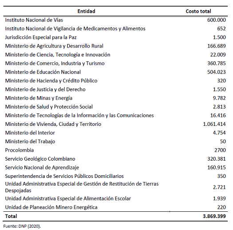Viewport: 233px width, 230px height.
Task: Select Unidad de Planeación Minero Energética
Action: point(51,207)
